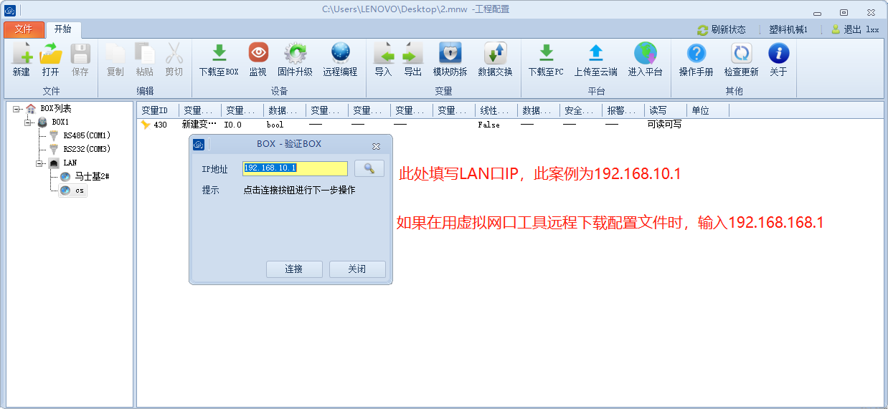Click the bool data type cell
The width and height of the screenshot is (888, 409).
[x=275, y=125]
